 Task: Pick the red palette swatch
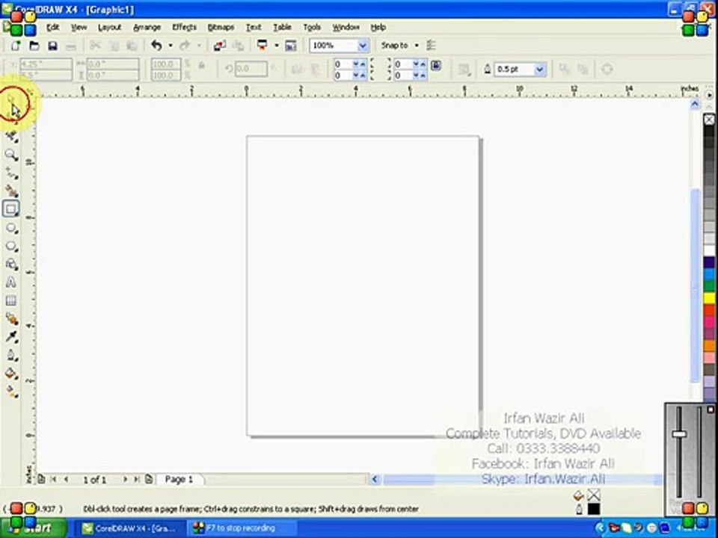click(709, 311)
